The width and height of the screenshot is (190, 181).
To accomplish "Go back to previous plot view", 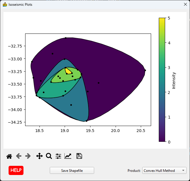I will [x=19, y=156].
